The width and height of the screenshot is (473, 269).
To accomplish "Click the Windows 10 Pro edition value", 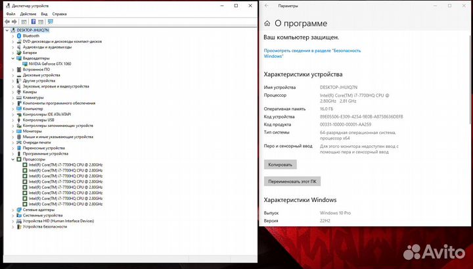I will coord(335,213).
